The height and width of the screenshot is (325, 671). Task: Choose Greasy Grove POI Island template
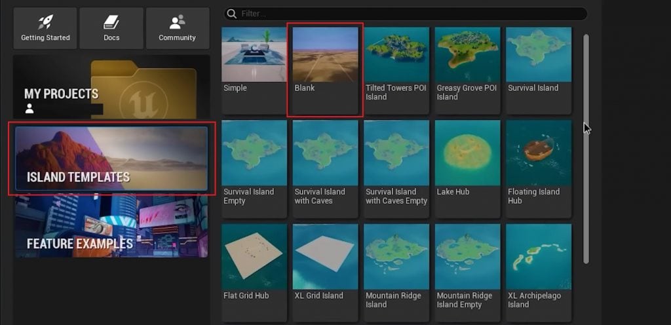point(467,71)
